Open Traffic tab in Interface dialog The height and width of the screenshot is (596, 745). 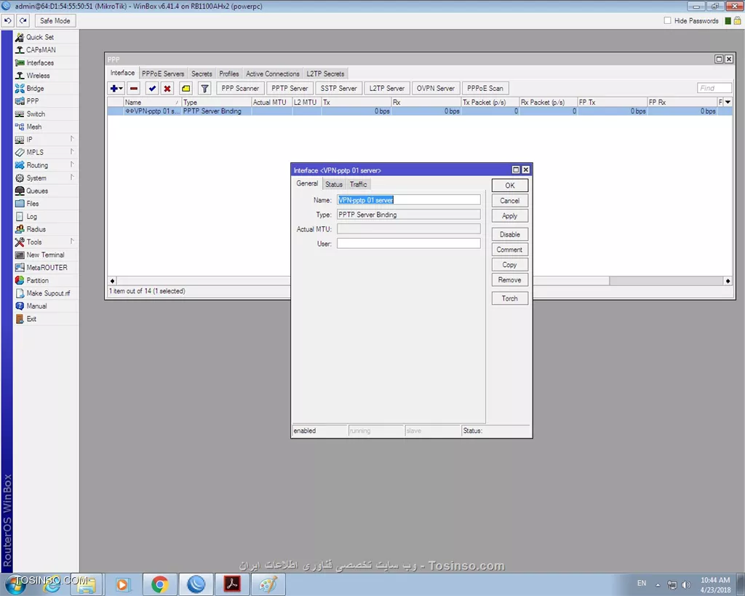point(358,184)
